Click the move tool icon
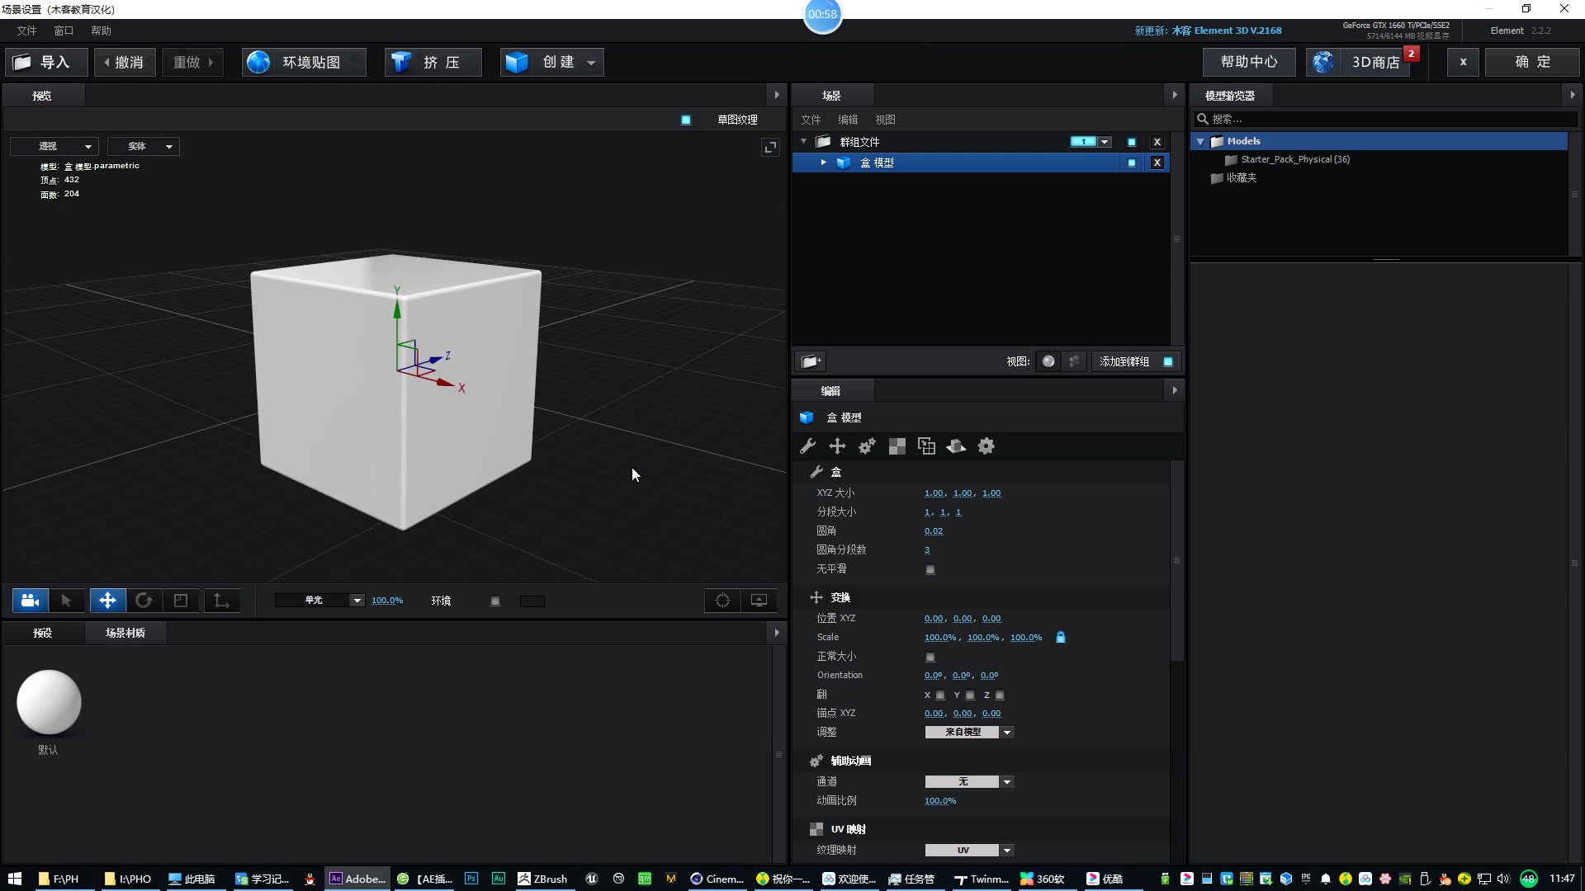This screenshot has width=1585, height=891. click(x=107, y=601)
